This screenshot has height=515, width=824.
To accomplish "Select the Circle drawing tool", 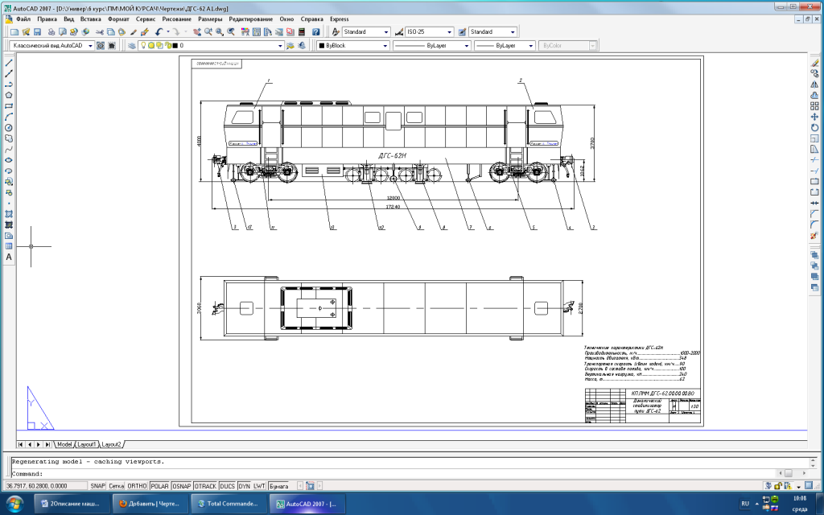I will point(9,128).
